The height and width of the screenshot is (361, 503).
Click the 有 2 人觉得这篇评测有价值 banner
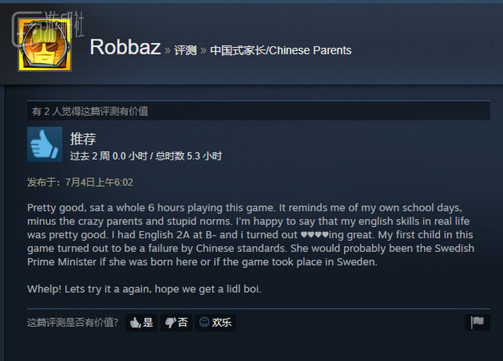click(259, 111)
